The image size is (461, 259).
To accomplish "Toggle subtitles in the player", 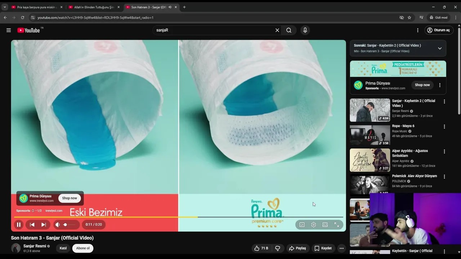I will (302, 224).
